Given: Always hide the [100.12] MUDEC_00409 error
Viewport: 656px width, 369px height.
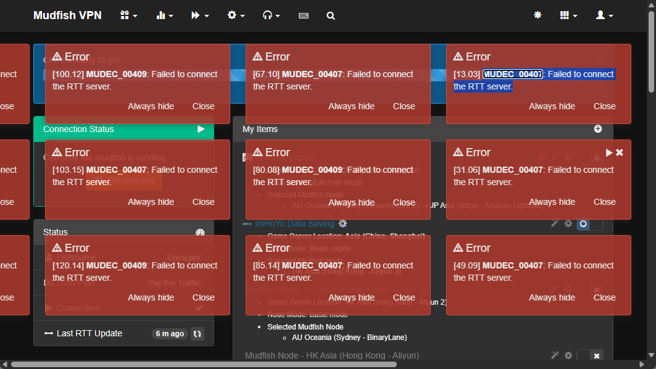Looking at the screenshot, I should coord(151,106).
